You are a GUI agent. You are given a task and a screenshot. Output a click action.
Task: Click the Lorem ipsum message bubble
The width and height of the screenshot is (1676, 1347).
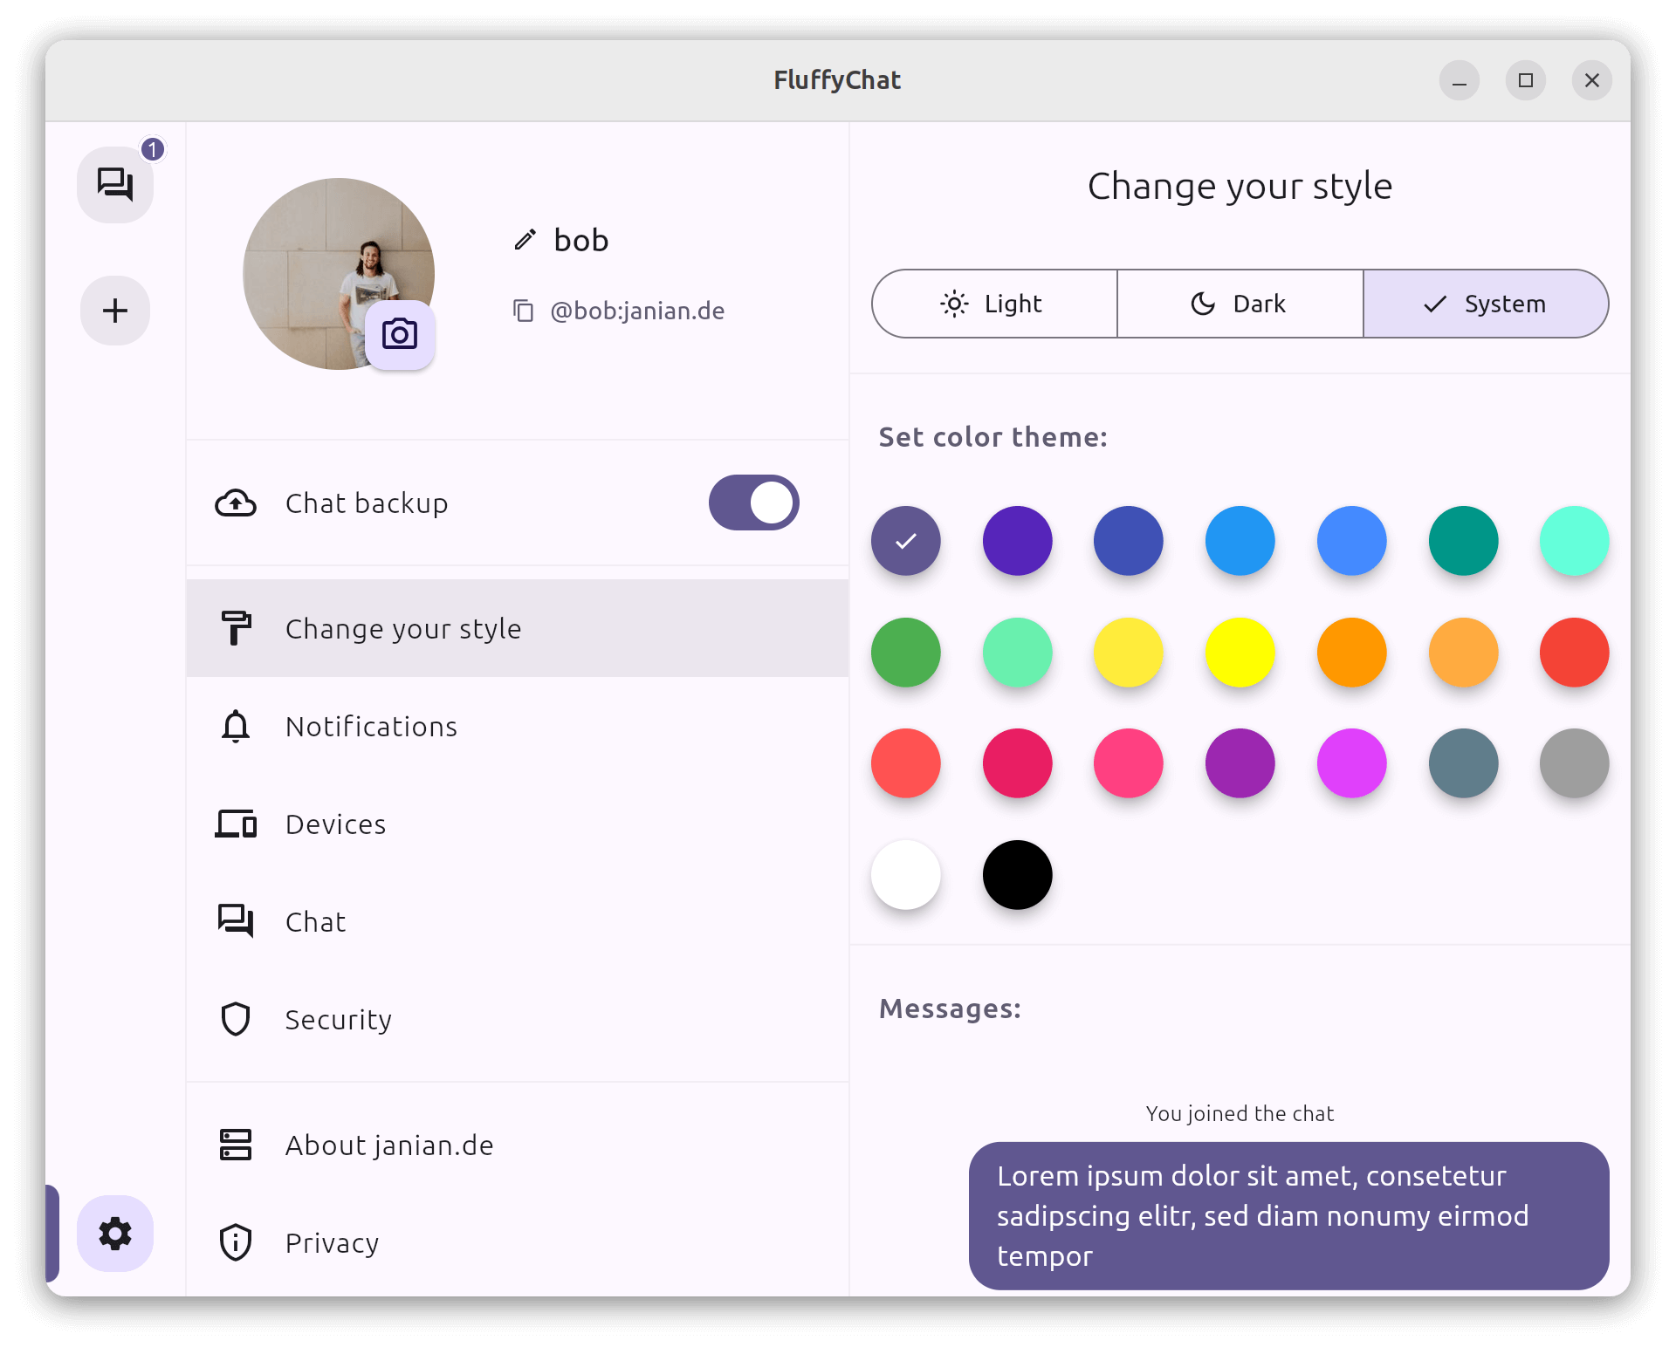pos(1289,1215)
